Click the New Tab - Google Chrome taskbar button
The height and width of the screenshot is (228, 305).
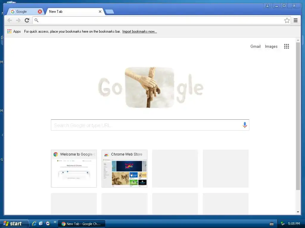[x=82, y=224]
